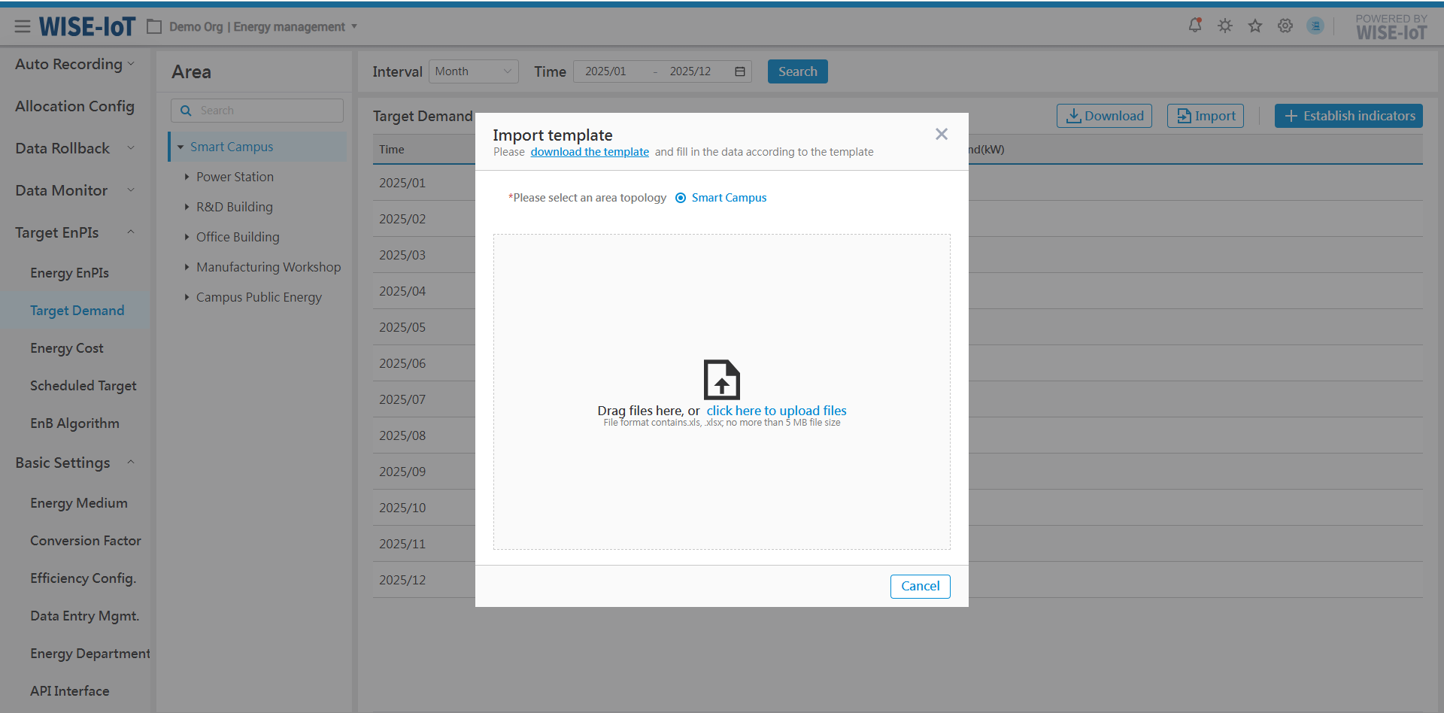The image size is (1444, 713).
Task: Open the settings gear icon
Action: point(1285,26)
